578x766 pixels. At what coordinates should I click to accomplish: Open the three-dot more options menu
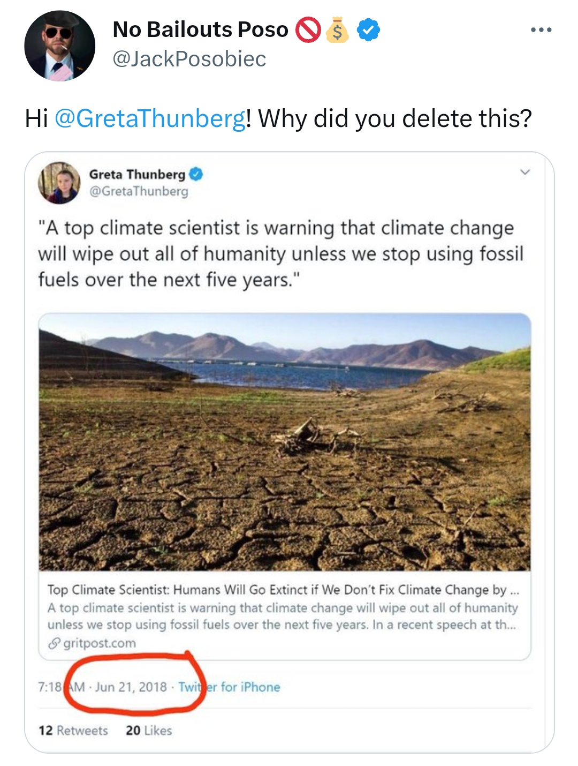[541, 30]
